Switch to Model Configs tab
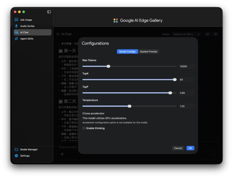Image resolution: width=233 pixels, height=178 pixels. pos(127,51)
